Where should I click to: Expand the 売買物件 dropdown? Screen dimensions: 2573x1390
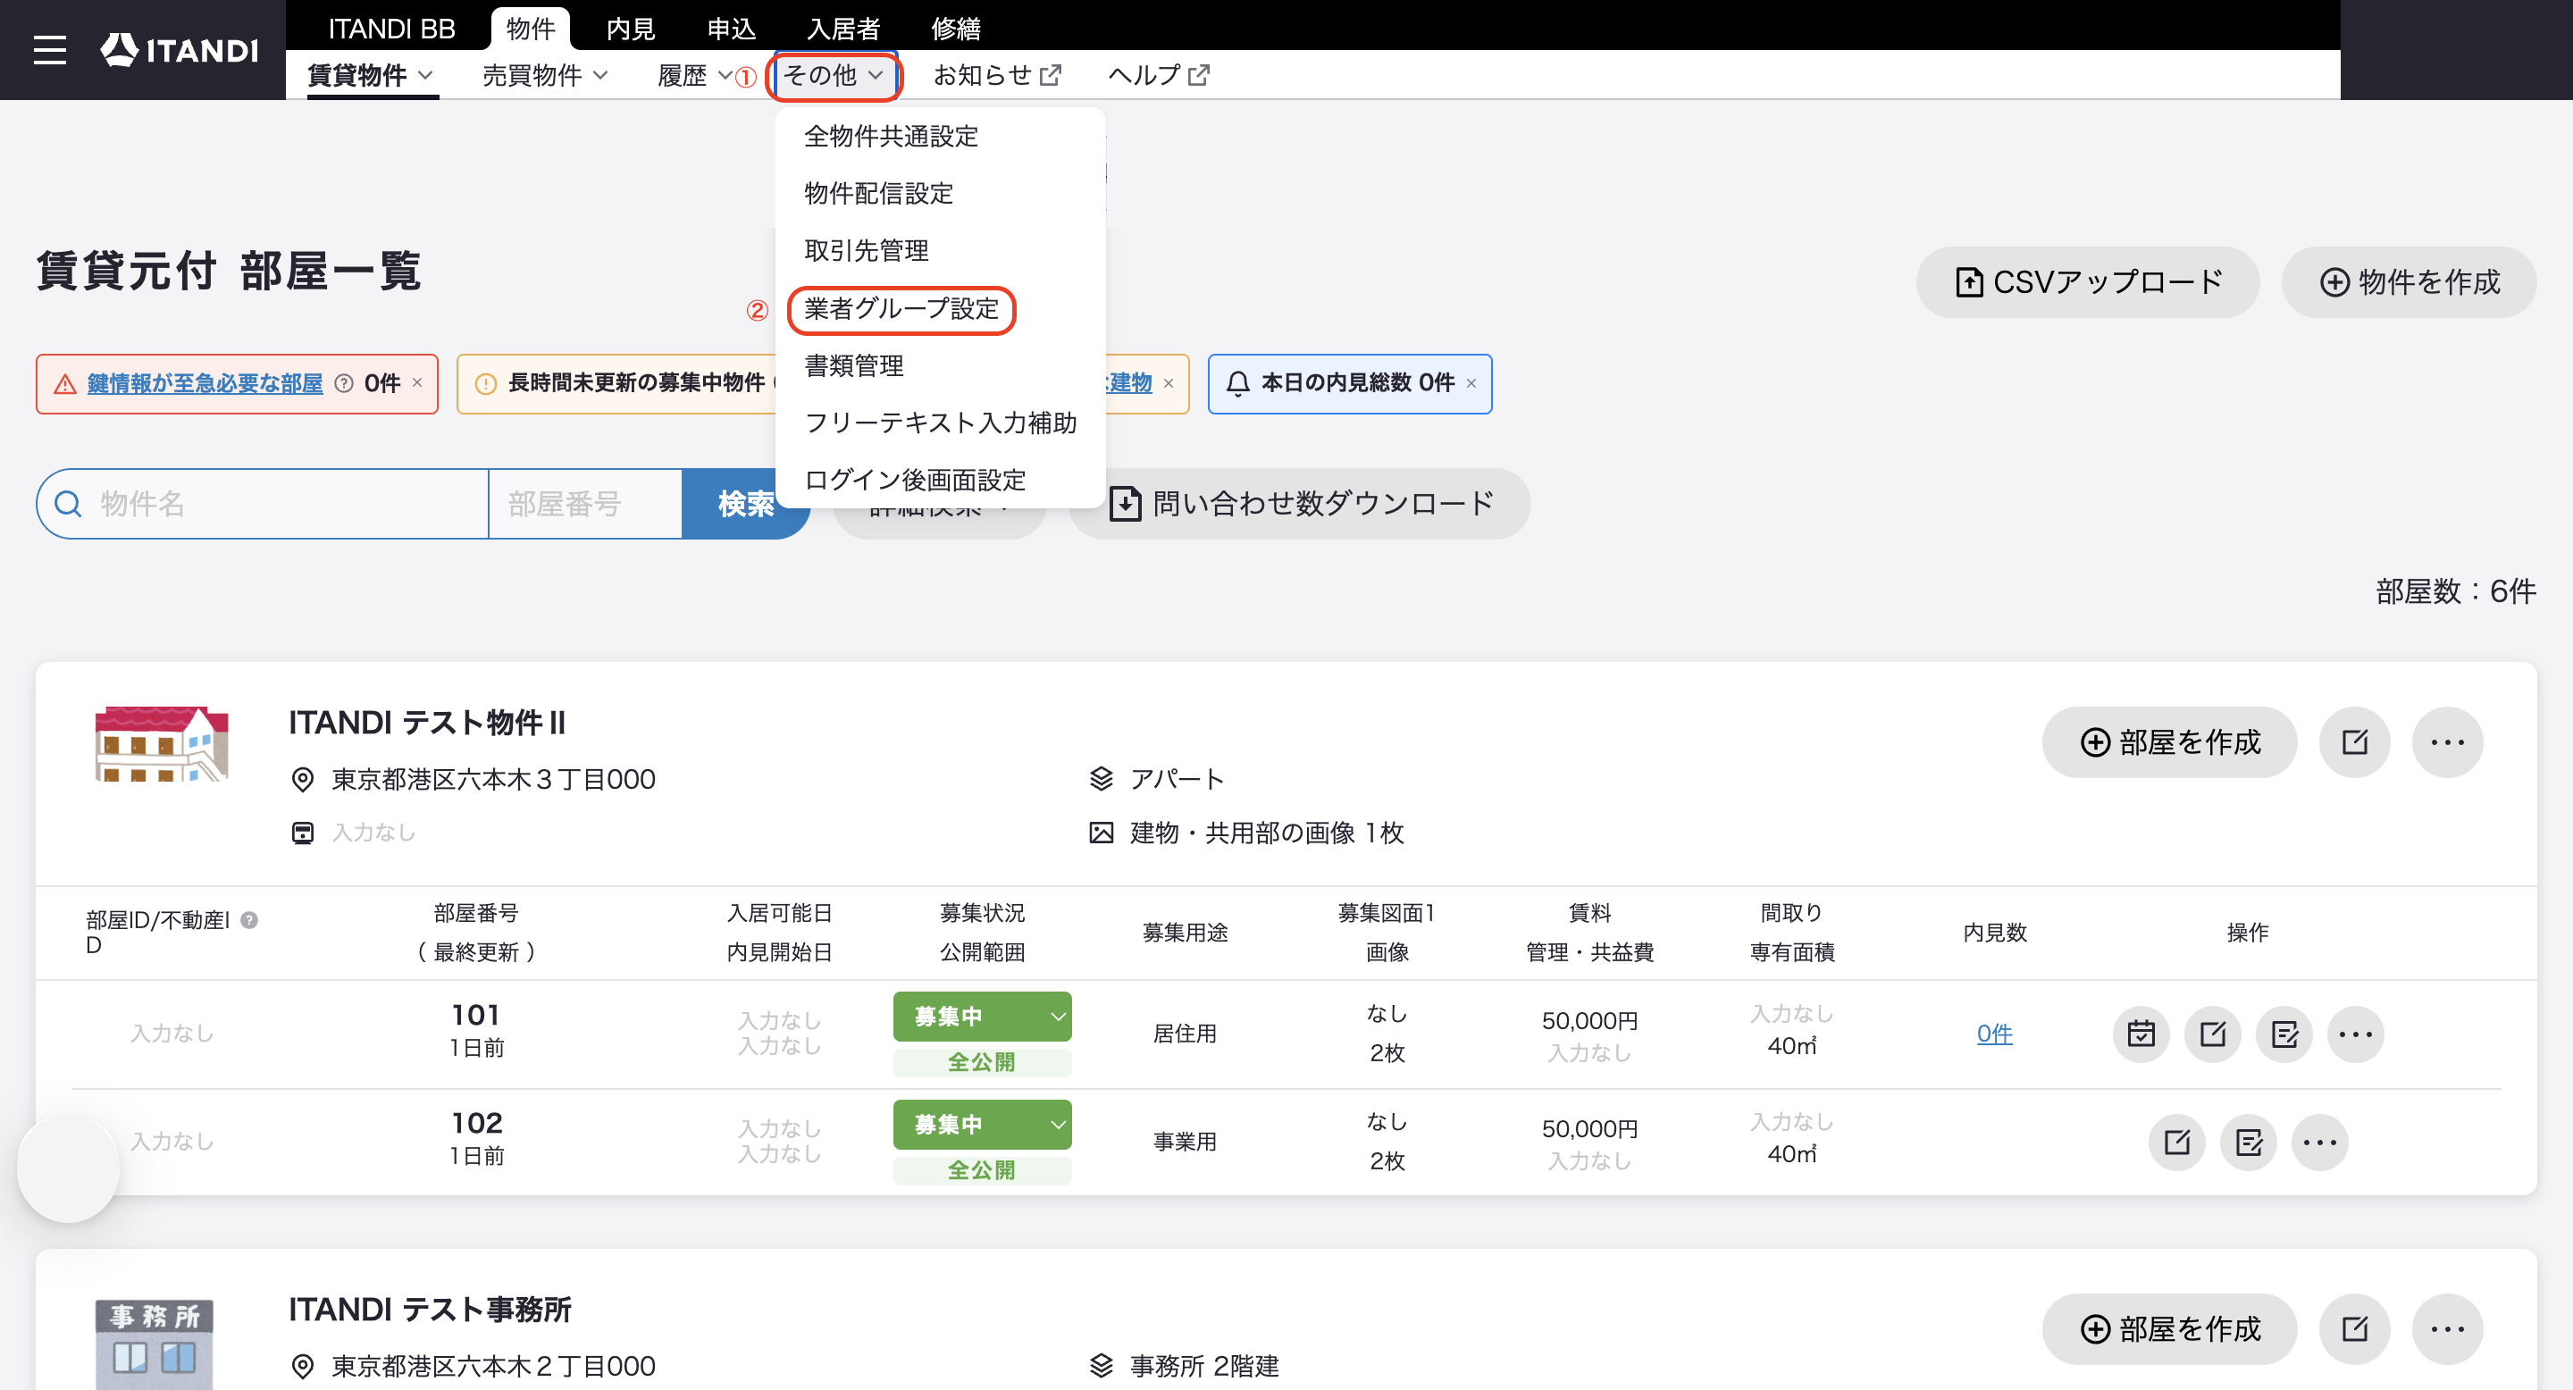tap(545, 75)
